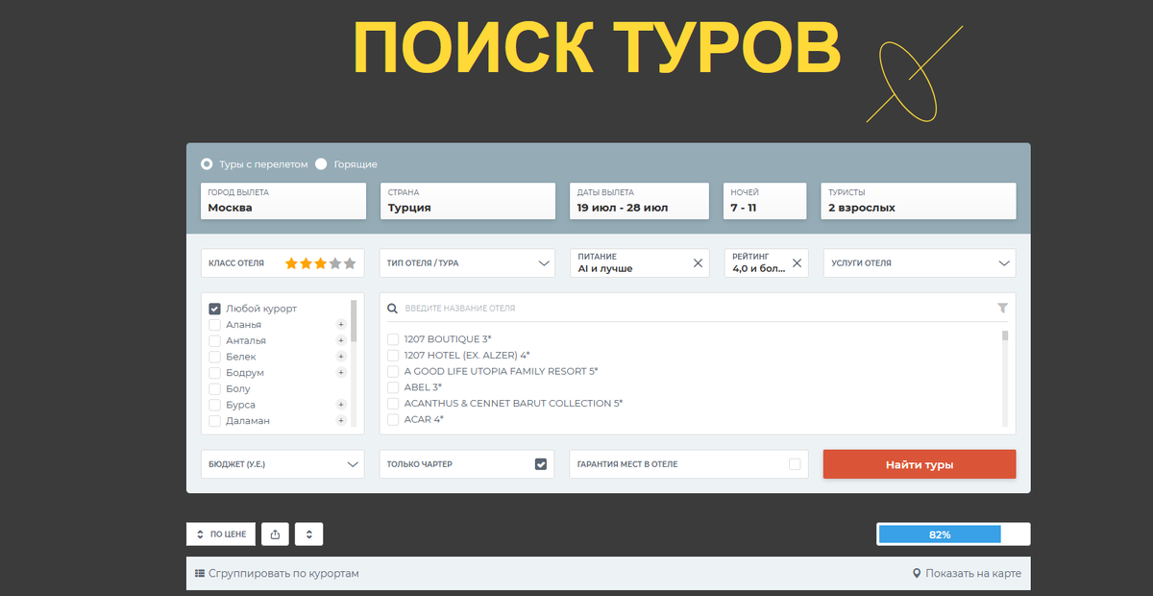Select the Горящие radio option
The height and width of the screenshot is (596, 1153).
tap(320, 163)
